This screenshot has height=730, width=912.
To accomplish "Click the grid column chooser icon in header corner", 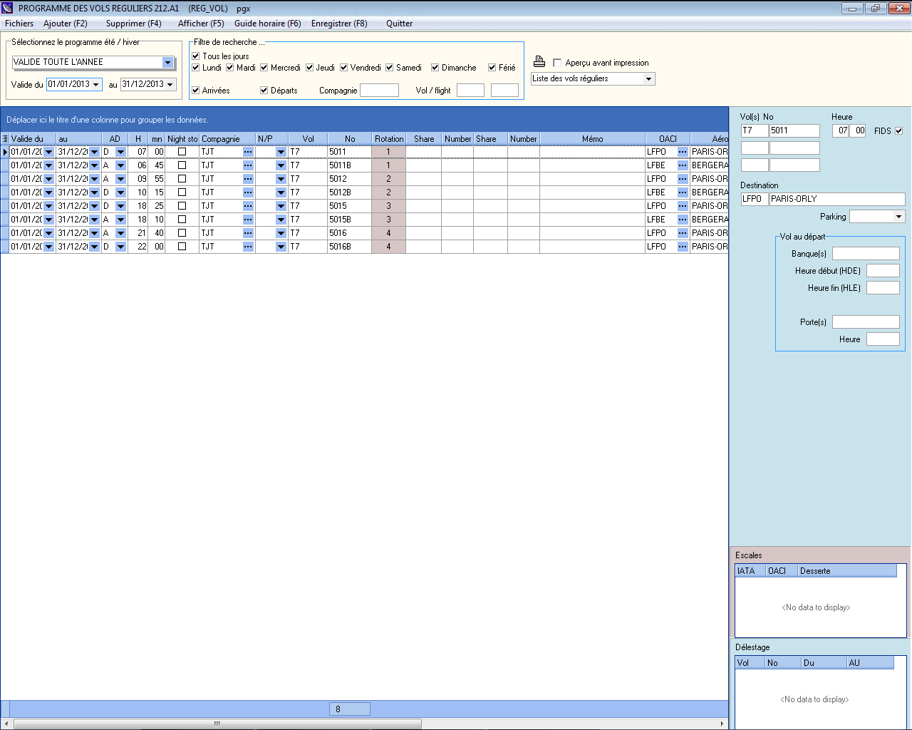I will (x=5, y=139).
